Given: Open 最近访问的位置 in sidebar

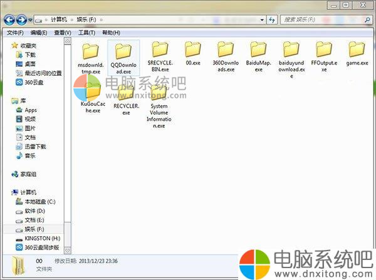Looking at the screenshot, I should [39, 73].
